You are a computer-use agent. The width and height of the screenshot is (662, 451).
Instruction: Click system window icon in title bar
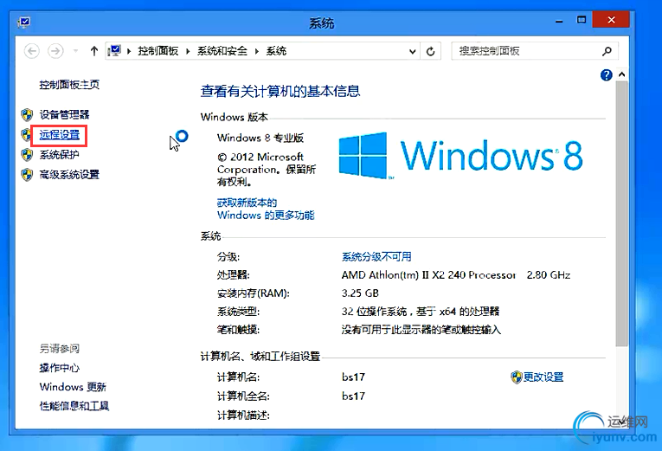24,22
